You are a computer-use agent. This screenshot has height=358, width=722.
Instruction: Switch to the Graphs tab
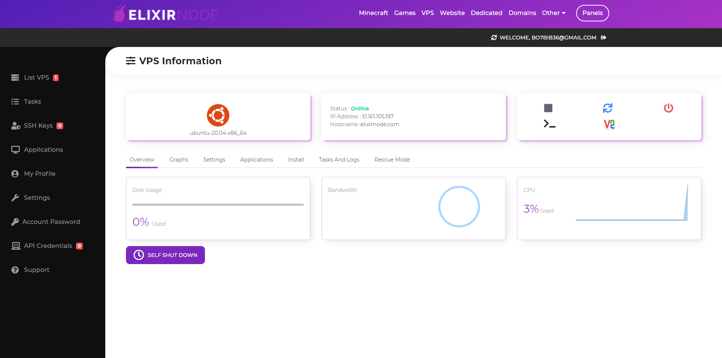(x=179, y=159)
